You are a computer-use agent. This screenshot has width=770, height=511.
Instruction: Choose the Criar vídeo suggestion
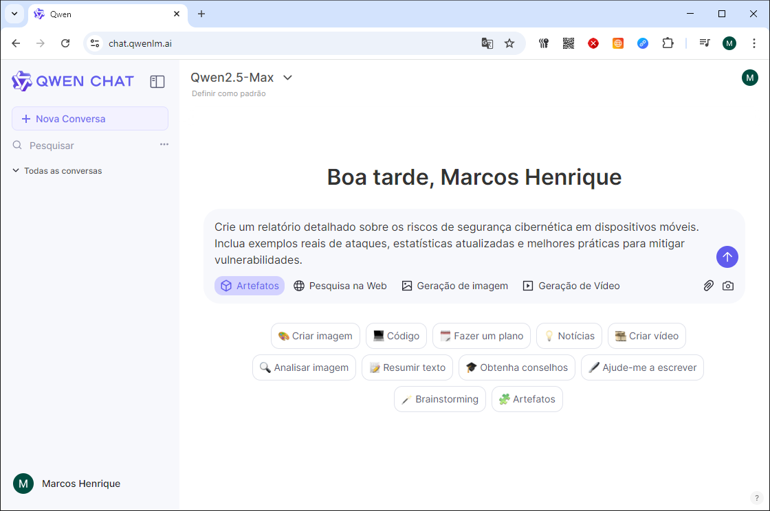point(647,336)
